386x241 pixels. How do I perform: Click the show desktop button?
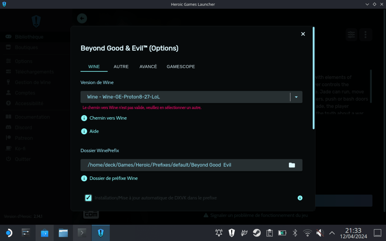click(x=377, y=233)
